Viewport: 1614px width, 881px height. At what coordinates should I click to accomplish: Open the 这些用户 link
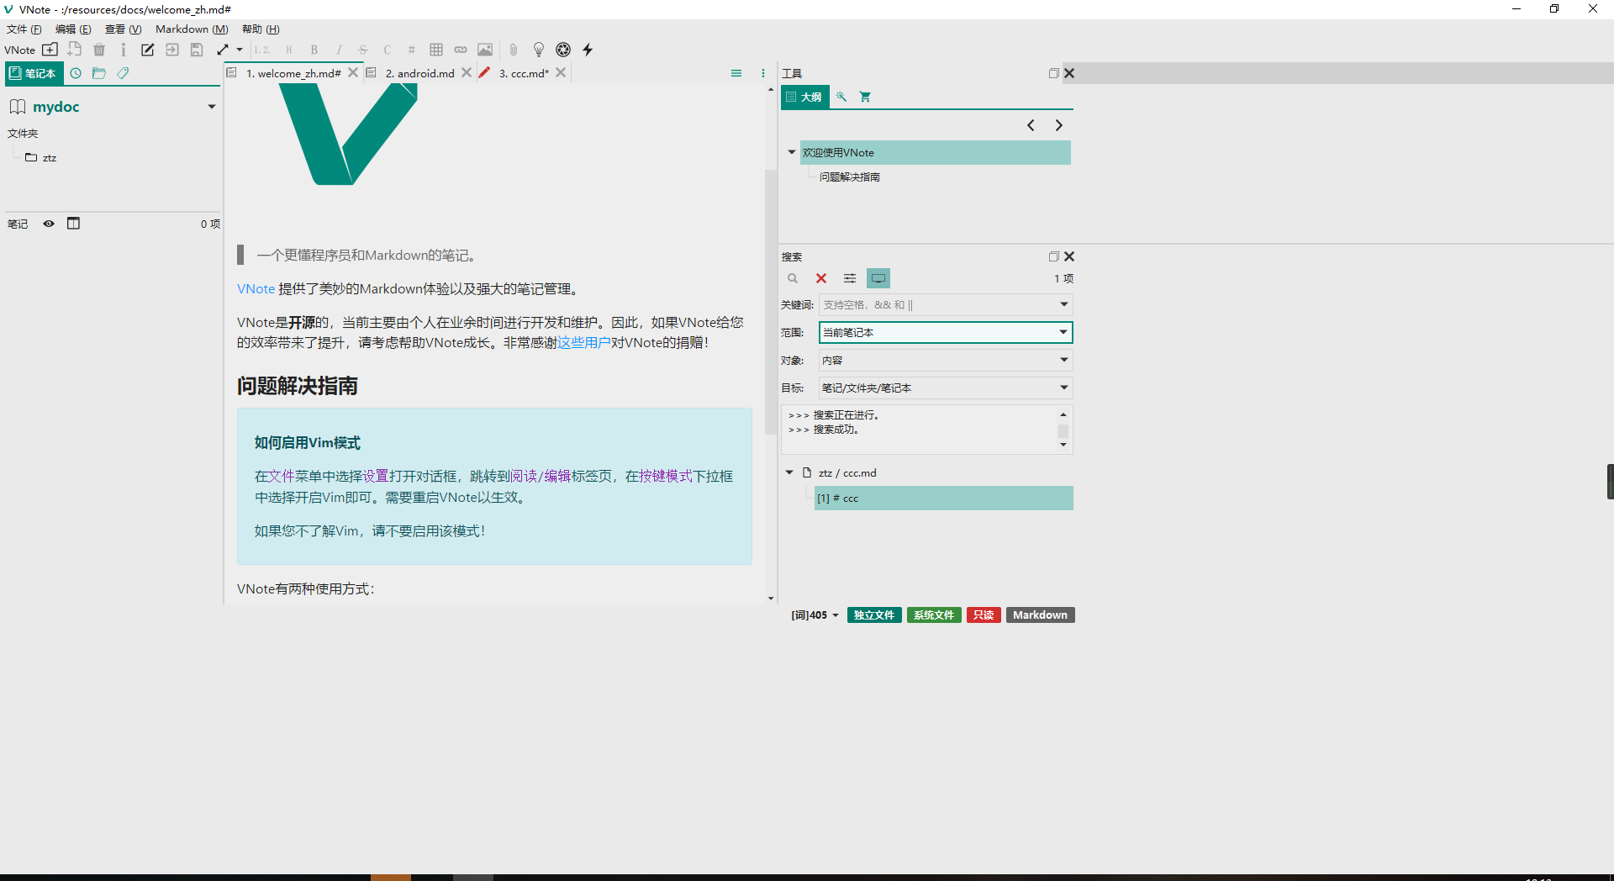pos(584,343)
